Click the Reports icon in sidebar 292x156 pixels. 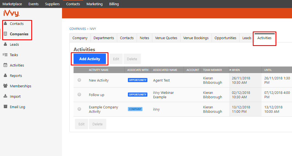(5, 76)
